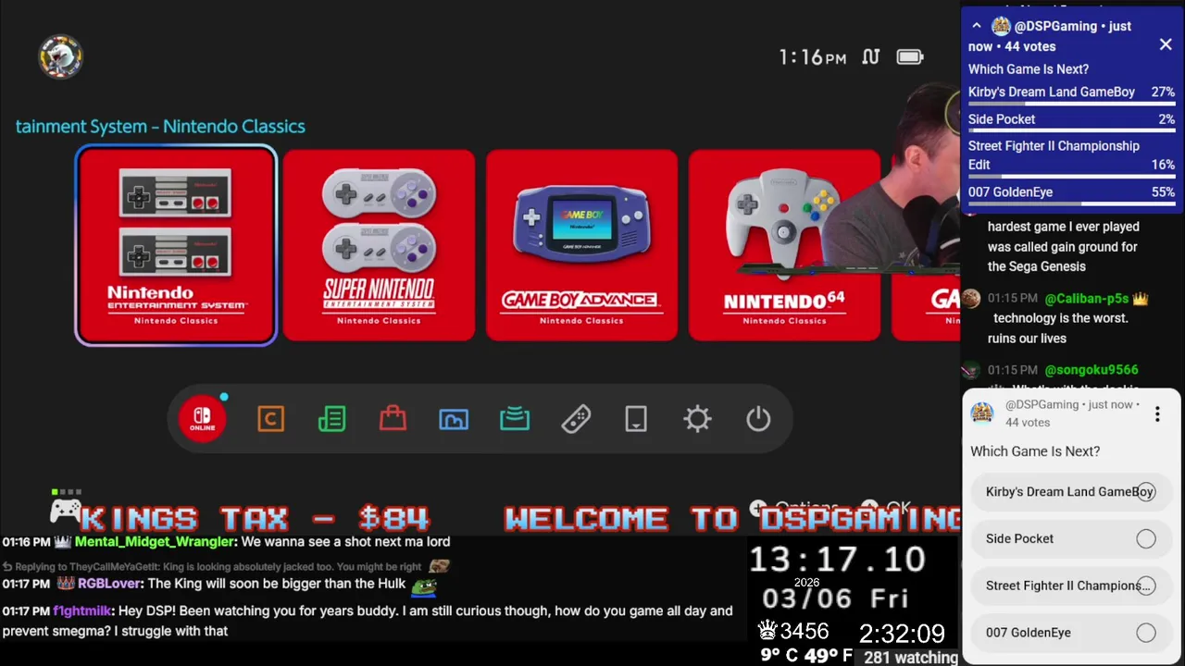The image size is (1185, 666).
Task: Open Nintendo Switch Online icon
Action: click(202, 419)
